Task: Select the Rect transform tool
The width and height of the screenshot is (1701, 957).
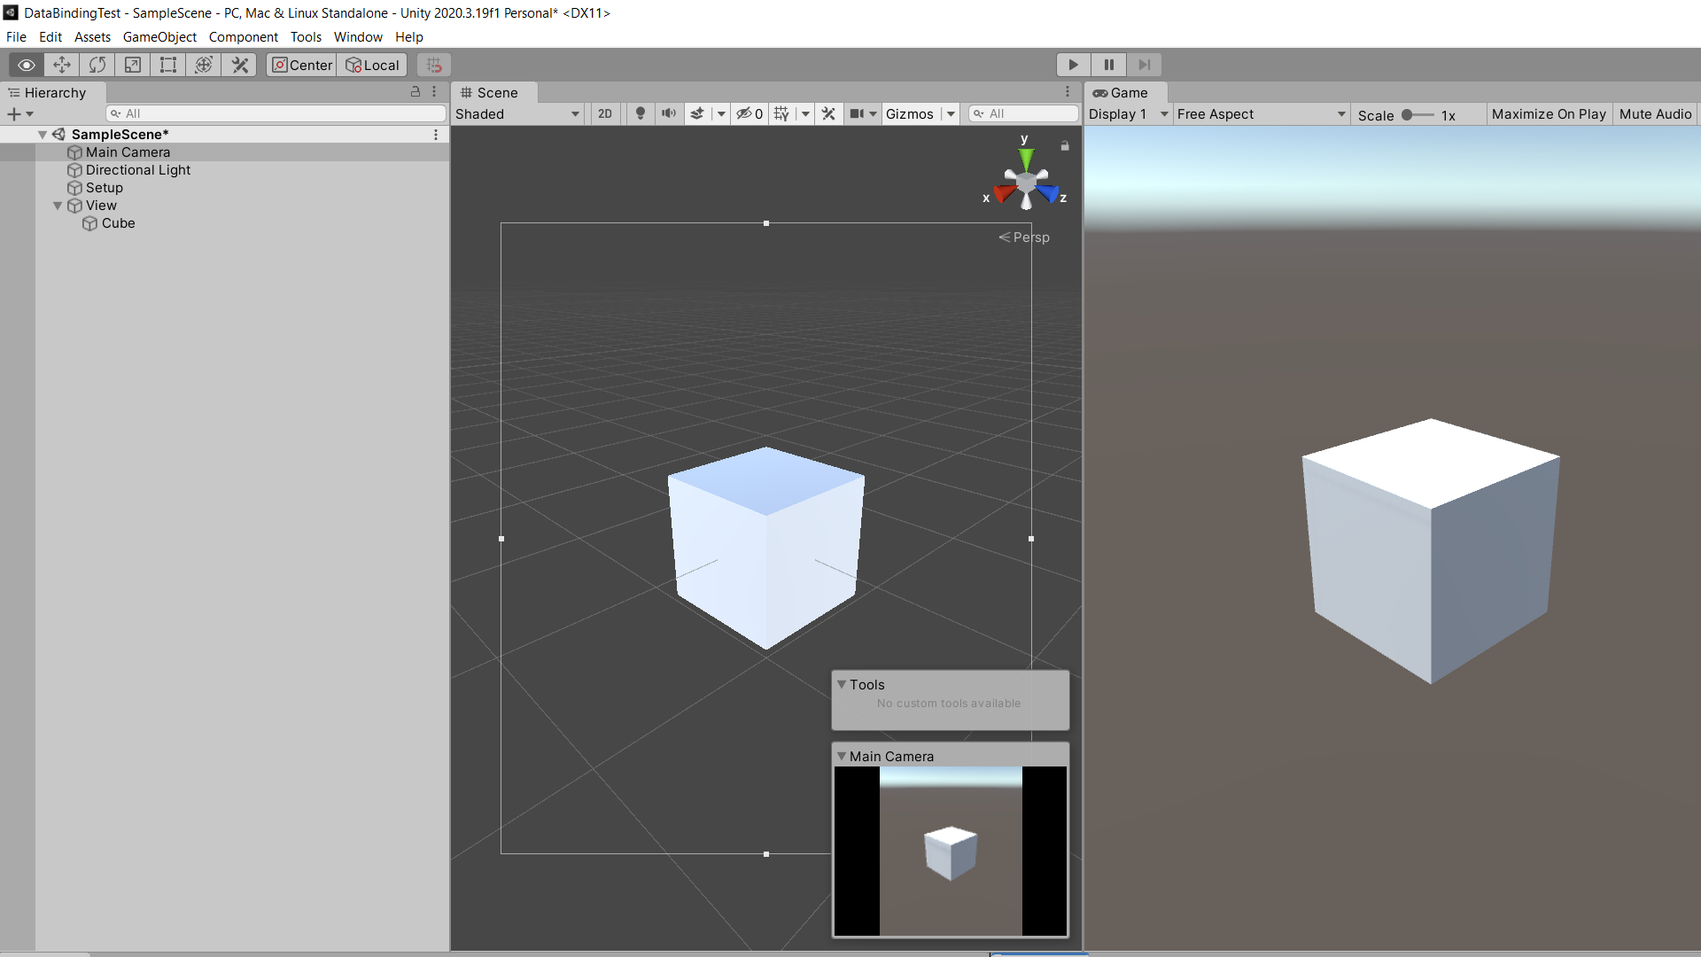Action: coord(168,65)
